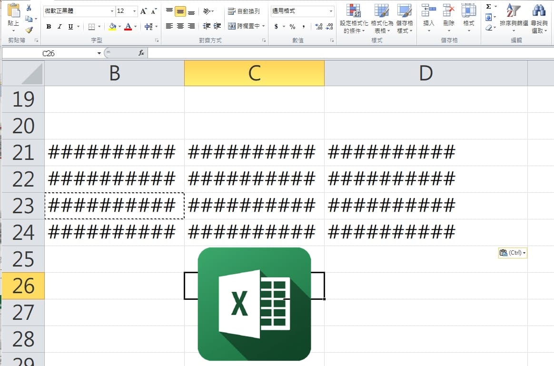Open Font group dialog launcher
Image resolution: width=554 pixels, height=366 pixels.
[157, 40]
